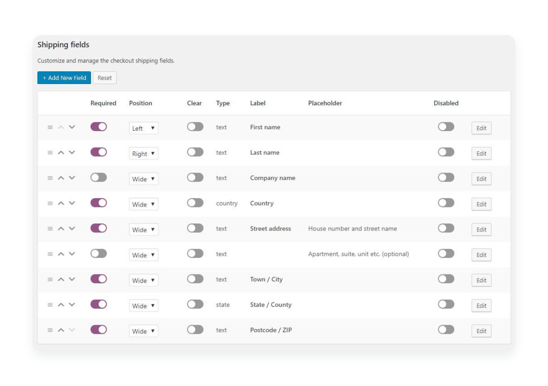
Task: Move First name row down with arrow
Action: (72, 127)
